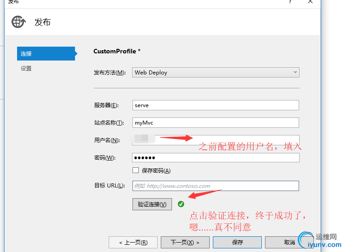Click the 服务器 input field containing serve
Viewport: 344px width, 252px height.
pyautogui.click(x=216, y=105)
